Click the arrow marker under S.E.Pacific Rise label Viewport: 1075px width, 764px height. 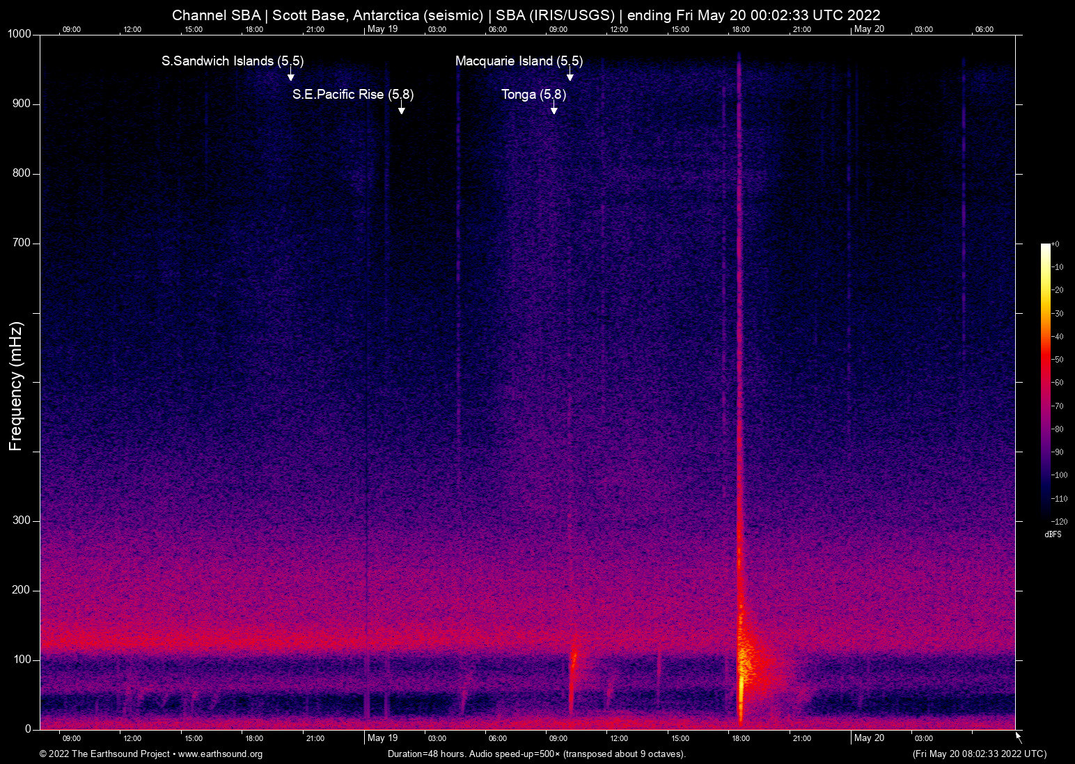[x=401, y=109]
